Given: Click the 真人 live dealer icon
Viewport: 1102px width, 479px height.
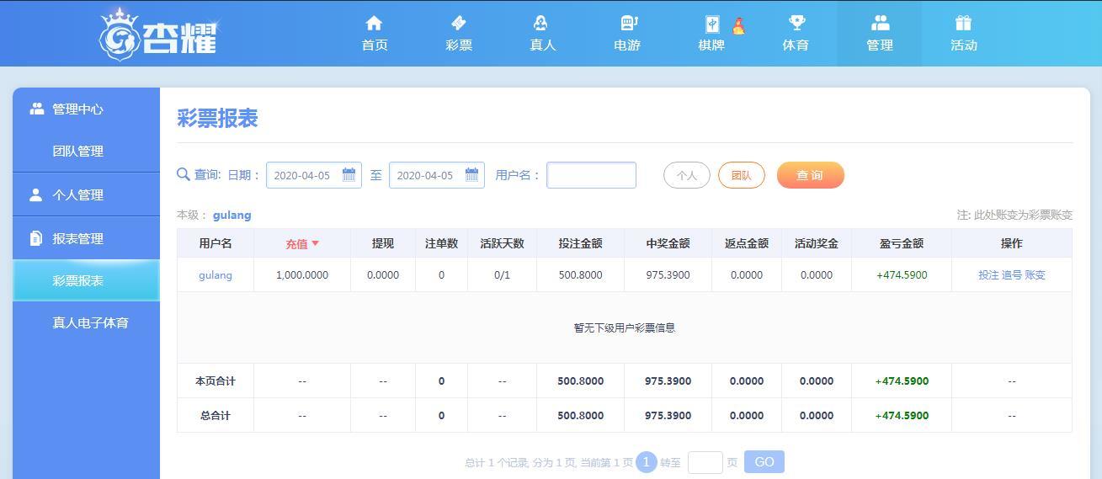Looking at the screenshot, I should [x=541, y=23].
